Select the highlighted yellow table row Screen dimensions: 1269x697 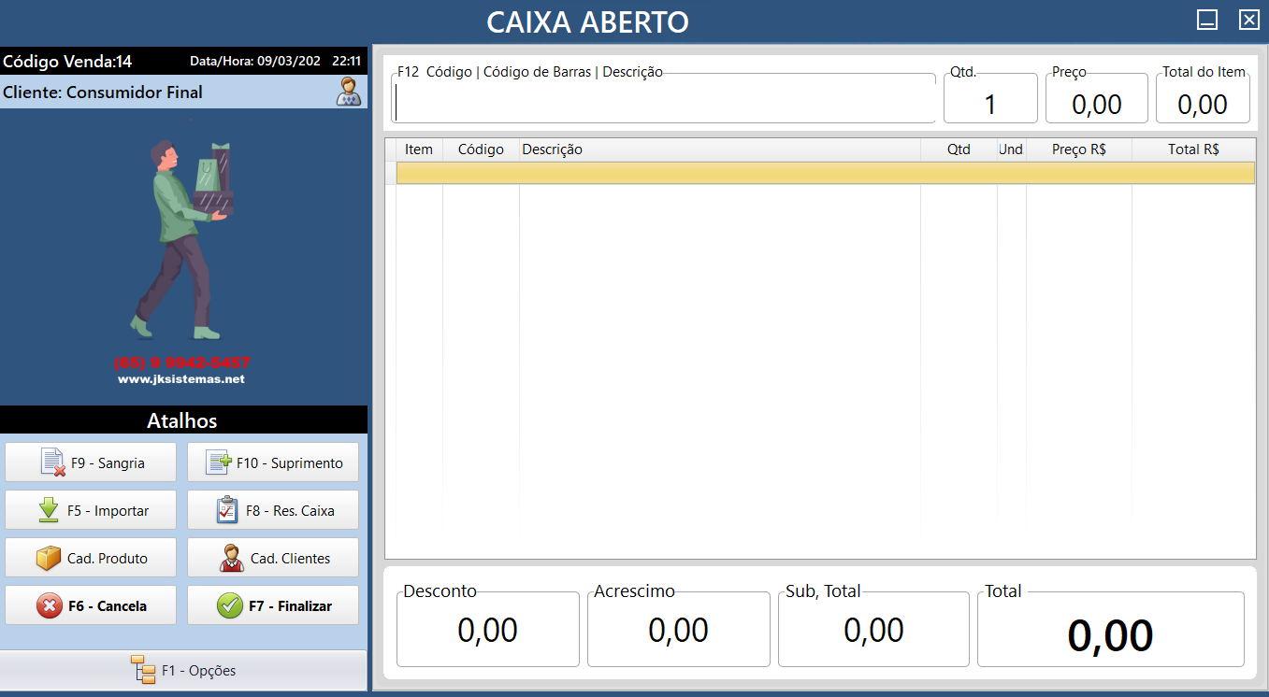[x=824, y=173]
